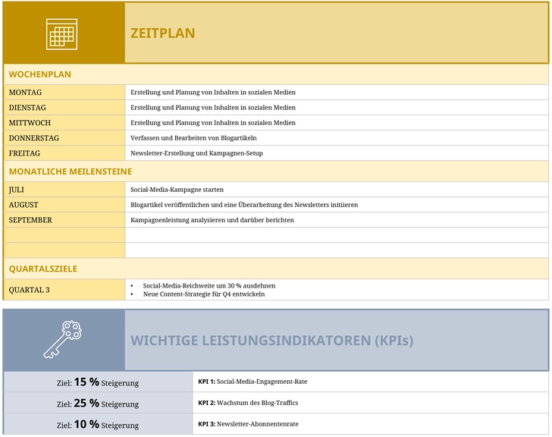Image resolution: width=552 pixels, height=437 pixels.
Task: Click 'Blogartikel veröffentlichen' milestone text
Action: 244,205
